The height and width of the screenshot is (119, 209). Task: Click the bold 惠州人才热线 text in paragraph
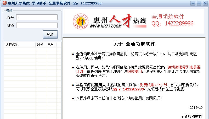tap(106, 85)
